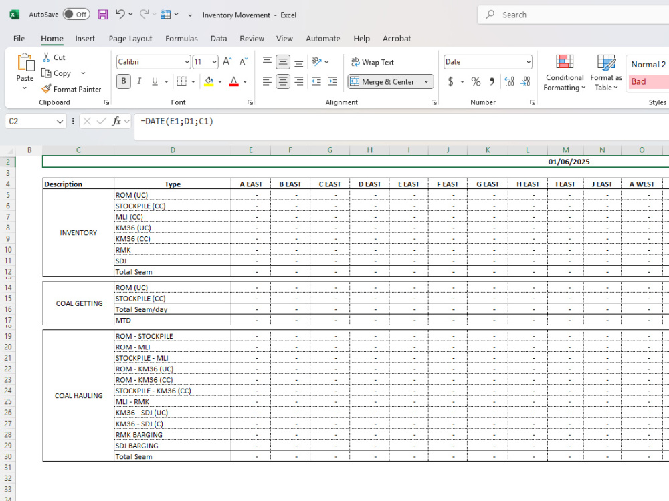669x501 pixels.
Task: Click the Top Align icon
Action: pyautogui.click(x=267, y=62)
